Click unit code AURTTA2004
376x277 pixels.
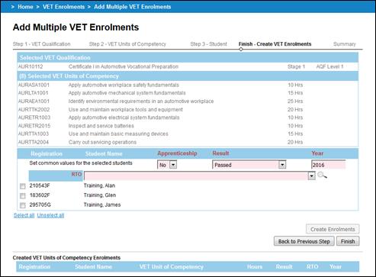pyautogui.click(x=34, y=142)
